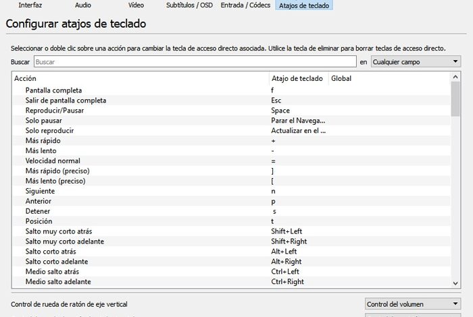Click the Atajos de teclado tab
Viewport: 473px width, 317px height.
click(305, 5)
